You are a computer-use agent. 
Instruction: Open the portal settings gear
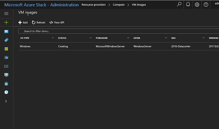pyautogui.click(x=197, y=5)
